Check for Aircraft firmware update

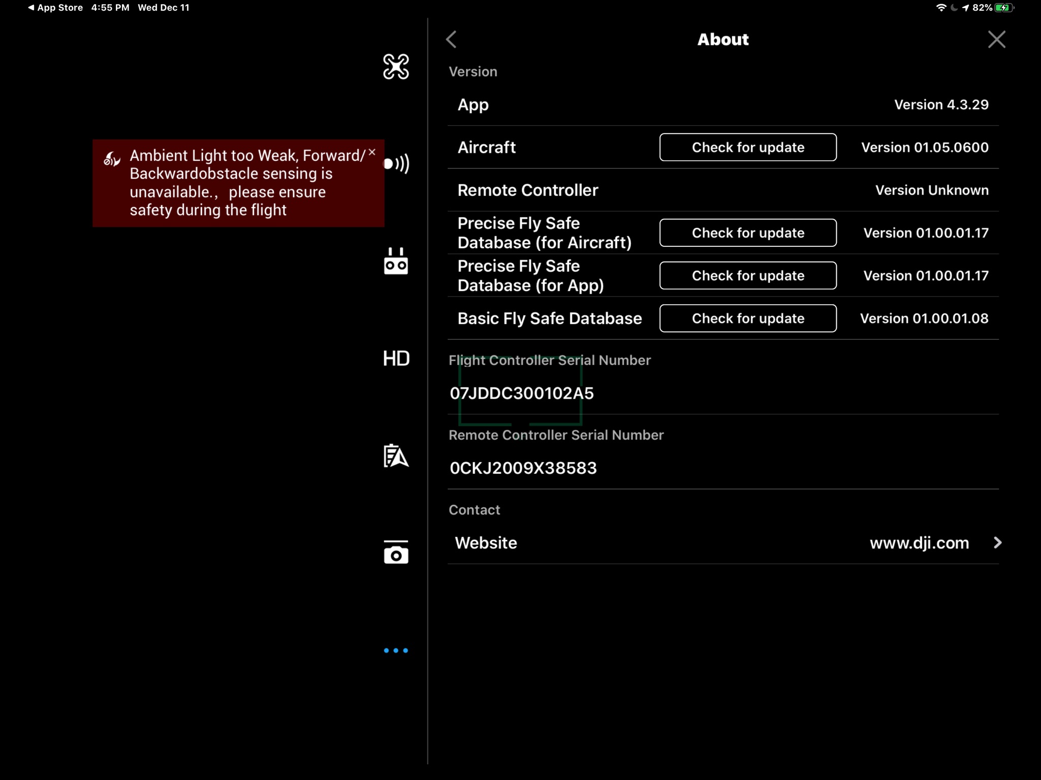[748, 147]
